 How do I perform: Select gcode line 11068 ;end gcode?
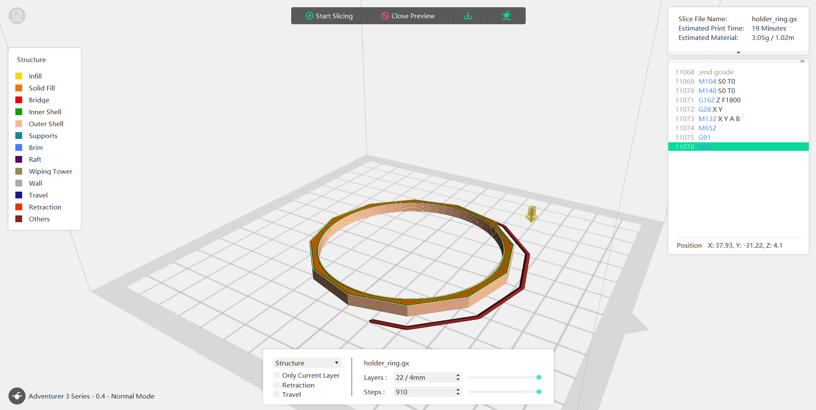pos(739,72)
